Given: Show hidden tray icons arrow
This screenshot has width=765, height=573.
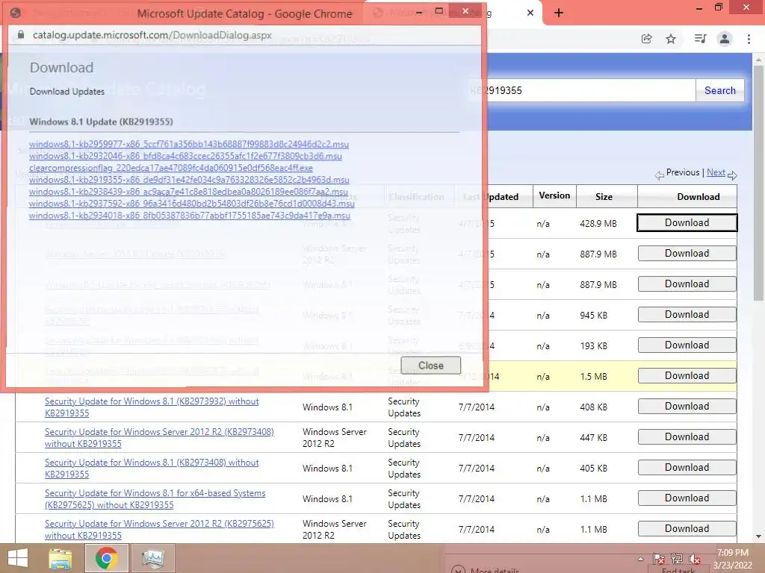Looking at the screenshot, I should pos(640,559).
